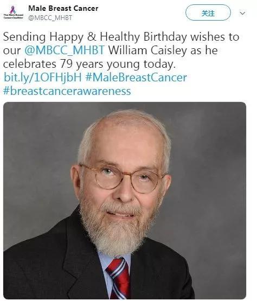Select the #MaleBreastCancer hashtag

point(136,77)
